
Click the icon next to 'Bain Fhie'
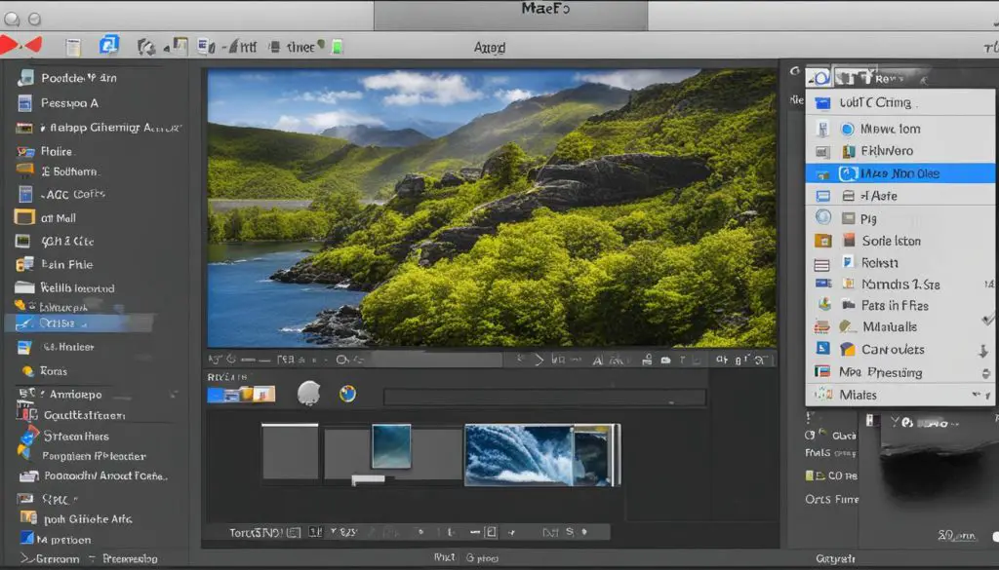point(24,264)
